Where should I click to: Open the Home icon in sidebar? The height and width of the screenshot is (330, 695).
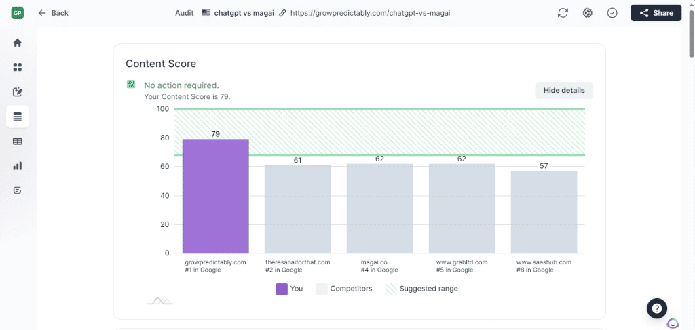tap(17, 43)
